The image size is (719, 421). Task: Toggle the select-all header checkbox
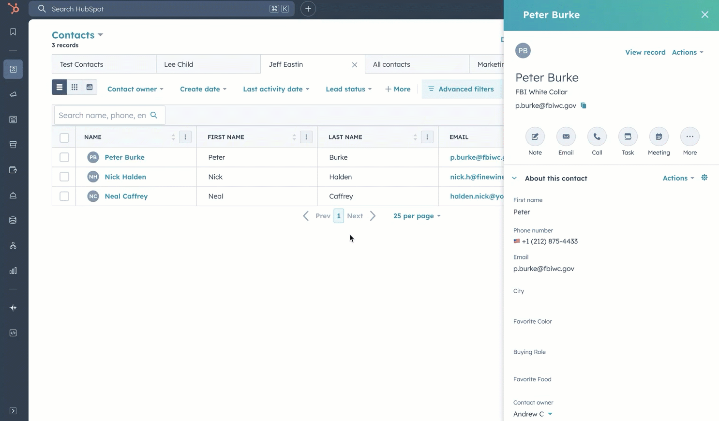pos(64,137)
